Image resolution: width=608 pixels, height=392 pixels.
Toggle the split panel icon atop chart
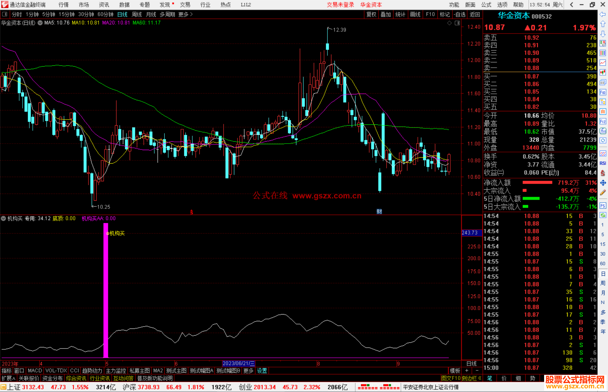tap(457, 23)
